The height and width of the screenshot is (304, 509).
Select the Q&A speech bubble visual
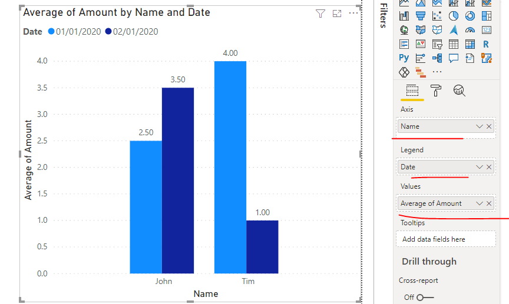[x=454, y=58]
